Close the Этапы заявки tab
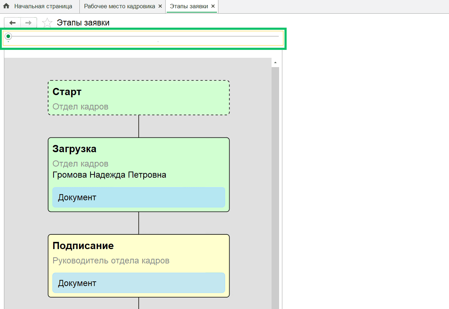Viewport: 449px width, 309px height. 213,6
